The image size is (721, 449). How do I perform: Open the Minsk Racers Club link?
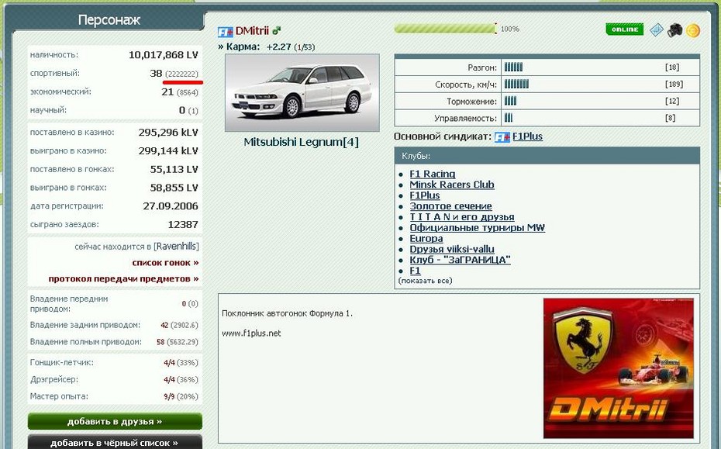click(452, 185)
